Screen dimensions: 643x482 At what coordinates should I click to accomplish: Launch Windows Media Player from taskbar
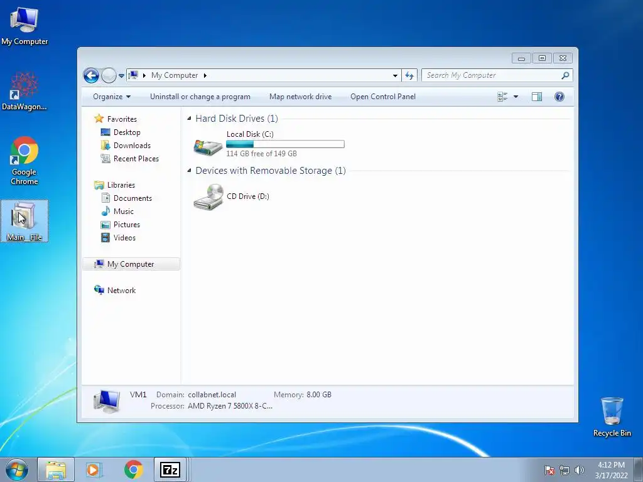(94, 469)
